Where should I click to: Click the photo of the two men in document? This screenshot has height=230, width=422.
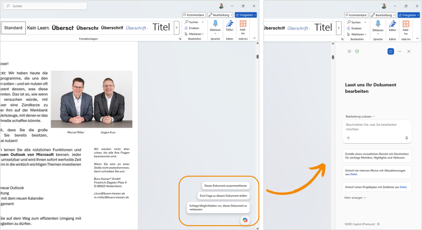point(91,99)
